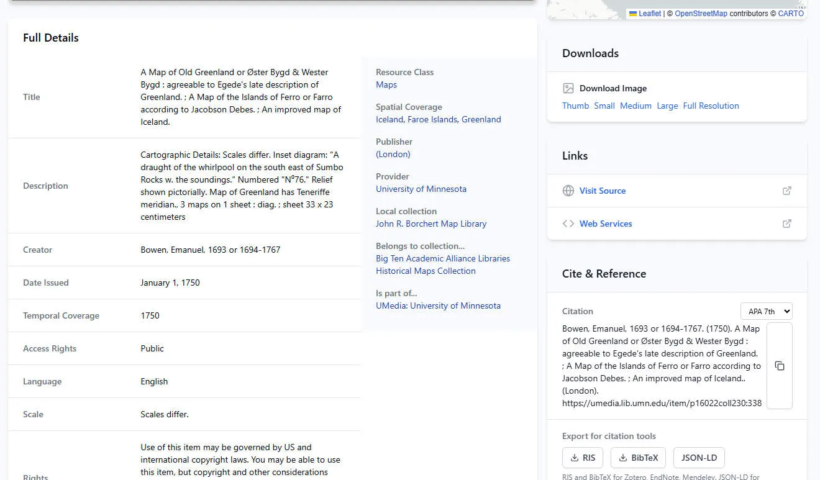Click the Temporal Coverage value 1750
Screen dimensions: 820x480
pyautogui.click(x=150, y=315)
